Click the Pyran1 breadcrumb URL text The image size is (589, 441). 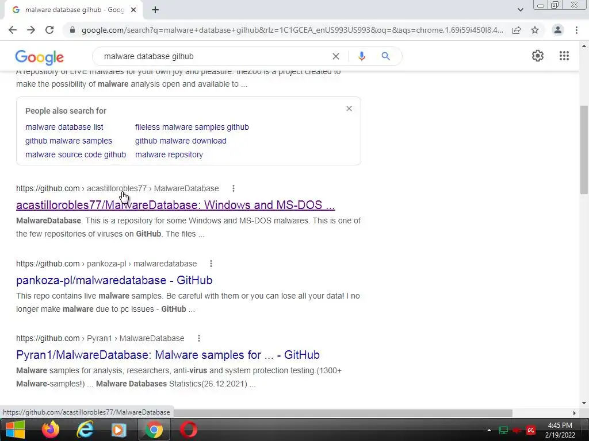tap(100, 338)
